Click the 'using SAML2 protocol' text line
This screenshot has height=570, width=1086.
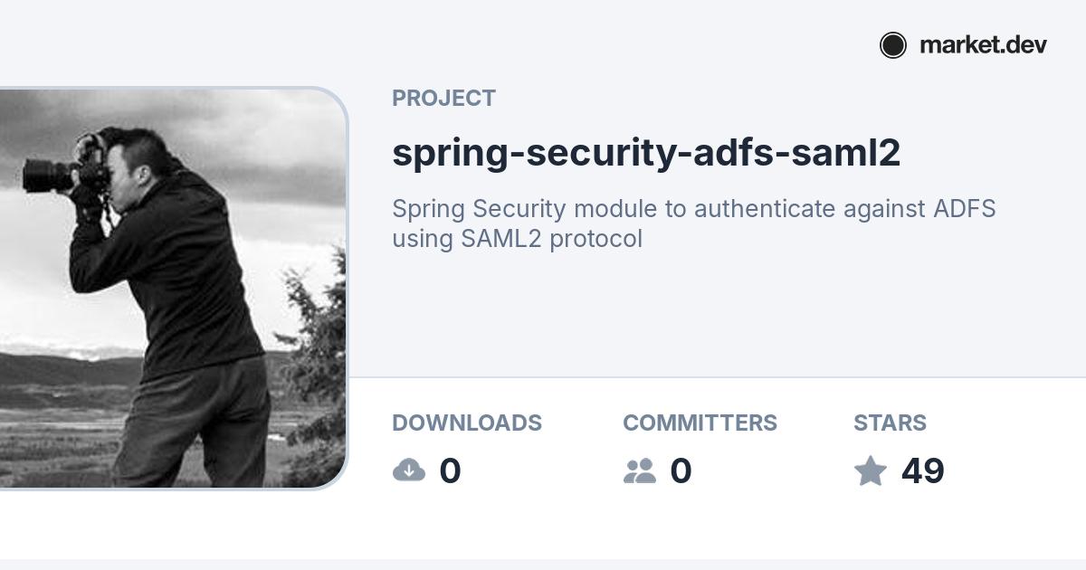click(x=517, y=239)
